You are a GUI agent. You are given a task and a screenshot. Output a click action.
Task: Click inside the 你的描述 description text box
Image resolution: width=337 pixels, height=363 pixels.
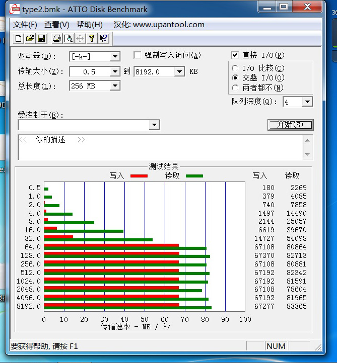pyautogui.click(x=161, y=147)
